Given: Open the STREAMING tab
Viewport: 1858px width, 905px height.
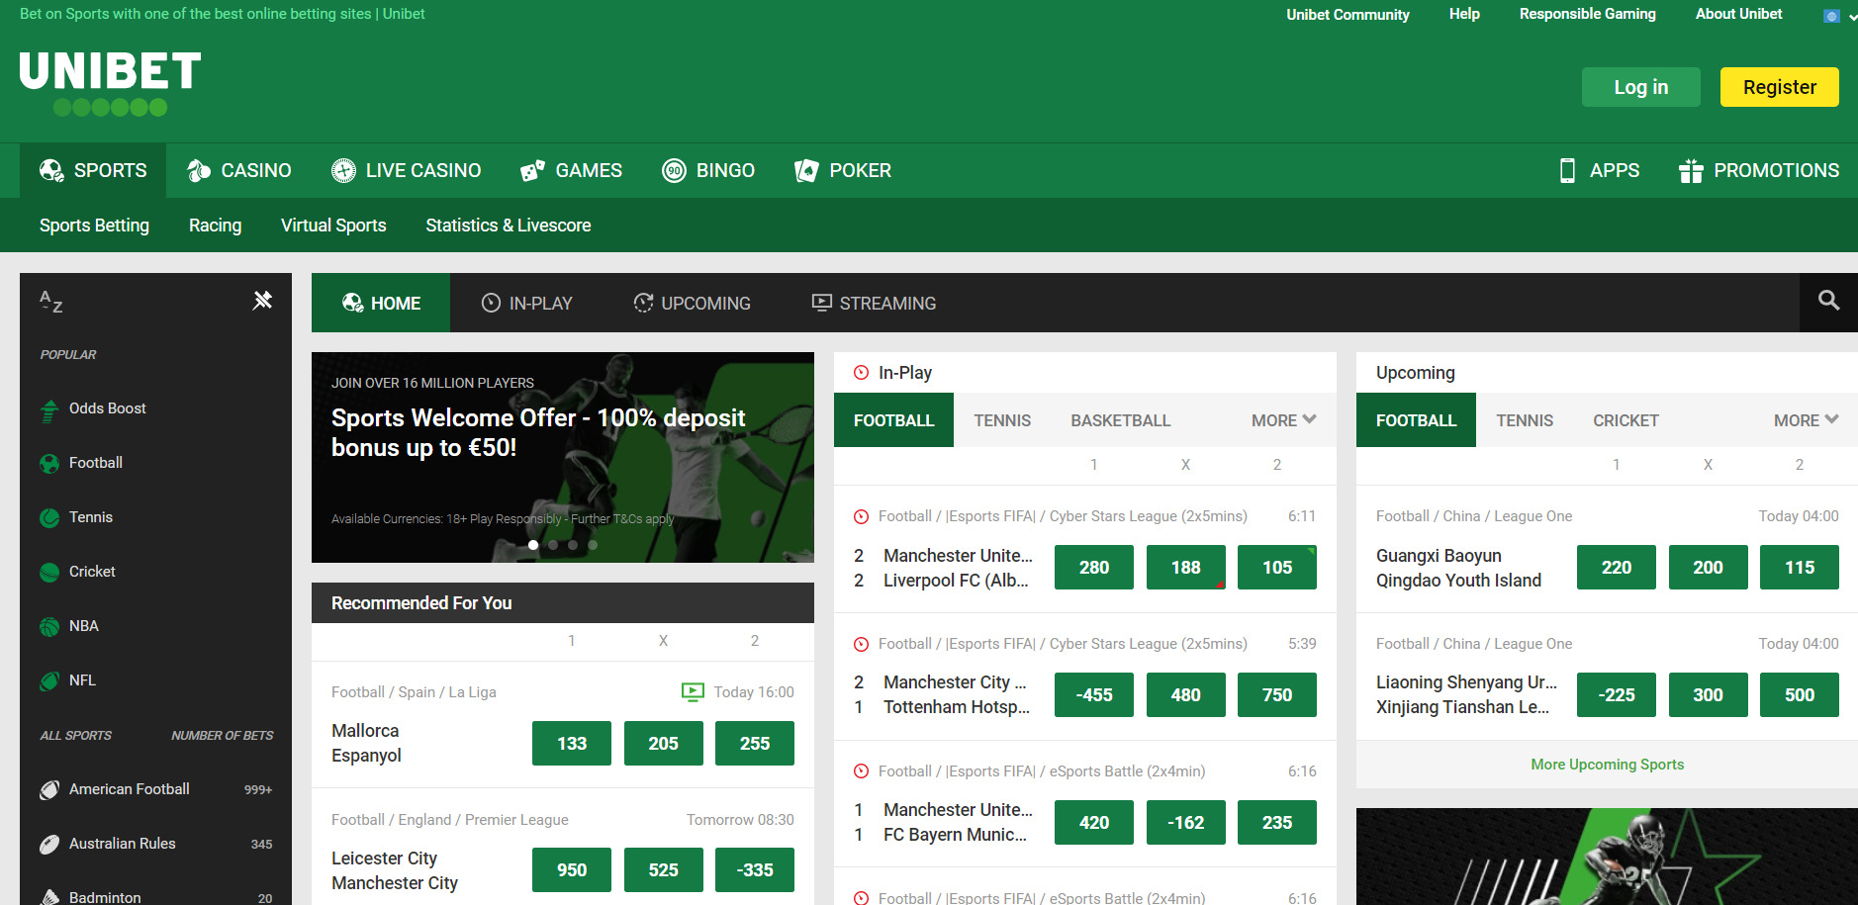Looking at the screenshot, I should [874, 303].
